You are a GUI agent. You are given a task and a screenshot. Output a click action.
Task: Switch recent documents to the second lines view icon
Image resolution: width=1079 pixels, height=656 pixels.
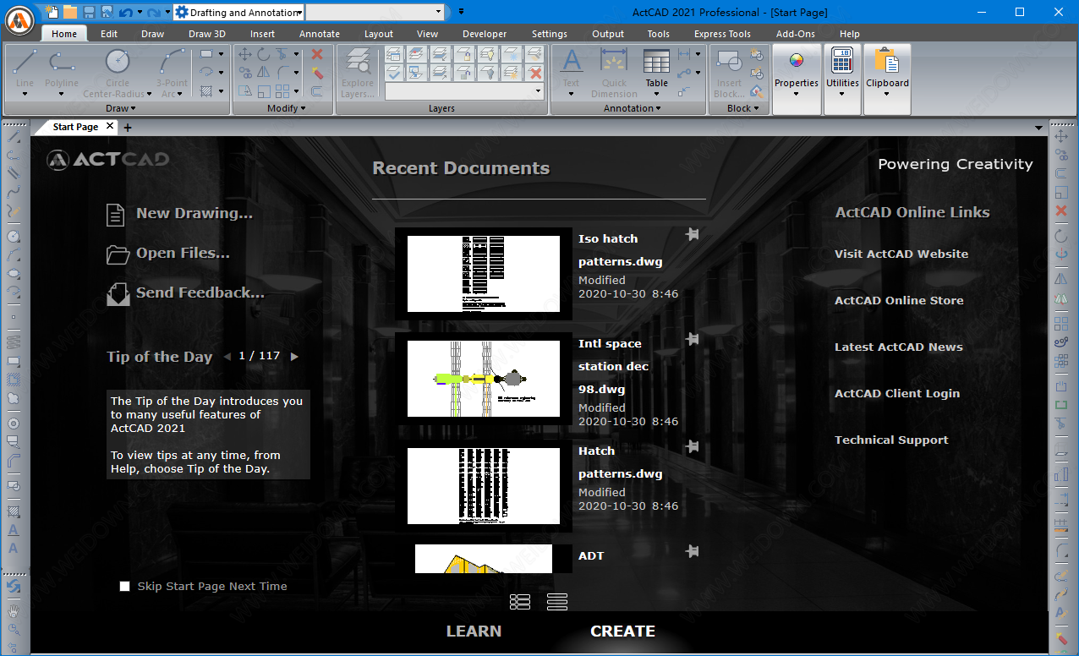point(557,601)
